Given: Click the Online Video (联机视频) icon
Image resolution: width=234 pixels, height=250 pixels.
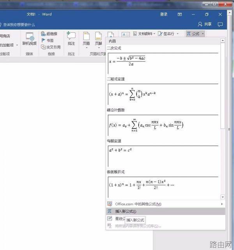Looking at the screenshot, I should coord(30,39).
